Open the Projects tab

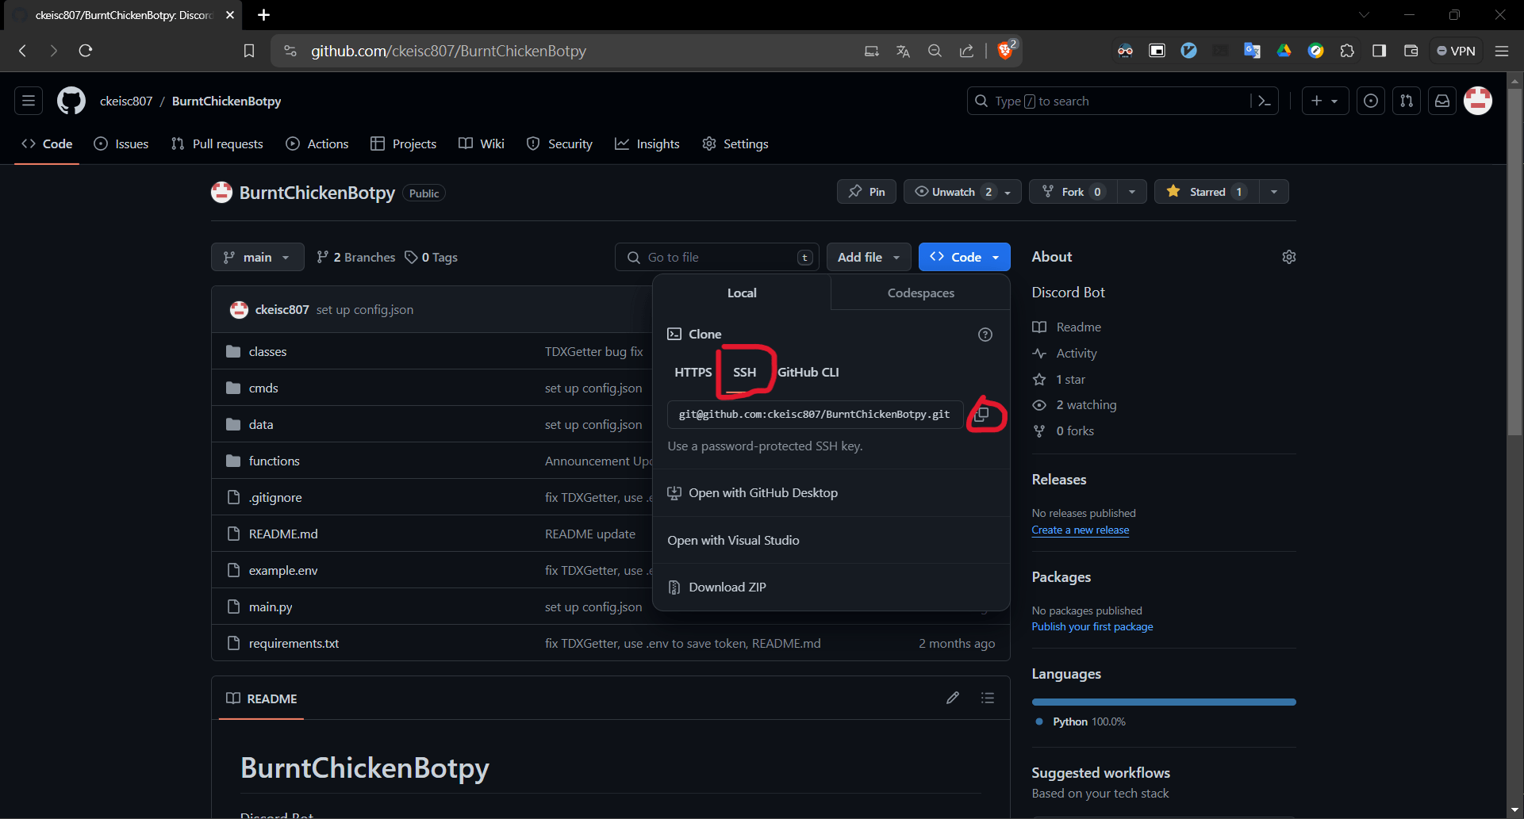tap(404, 144)
